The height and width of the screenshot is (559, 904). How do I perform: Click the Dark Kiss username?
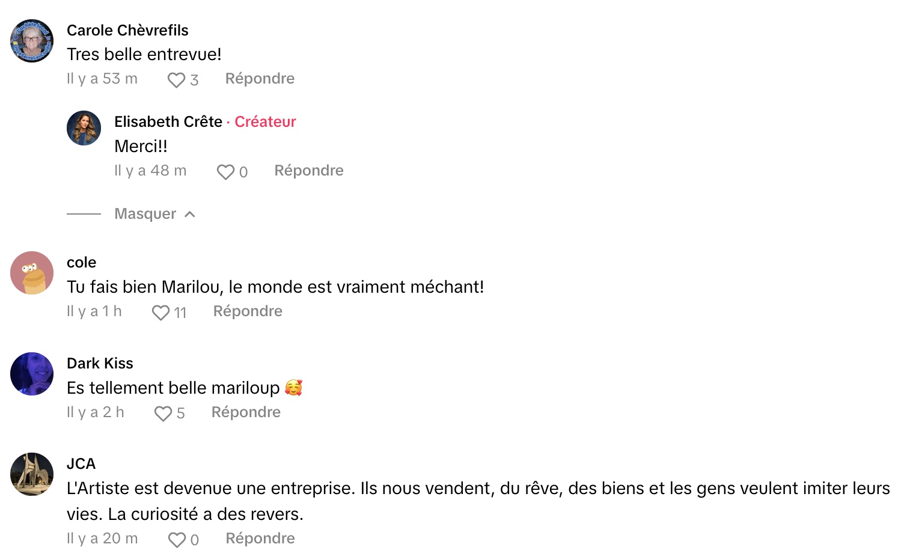(x=100, y=363)
